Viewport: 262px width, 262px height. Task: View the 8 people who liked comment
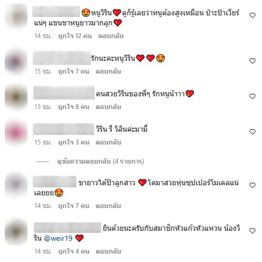click(x=74, y=107)
